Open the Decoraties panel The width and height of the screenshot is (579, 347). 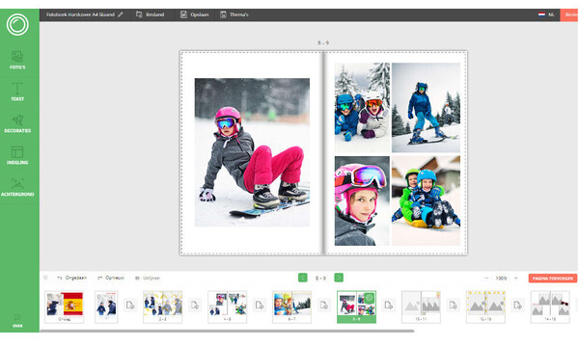(x=17, y=123)
